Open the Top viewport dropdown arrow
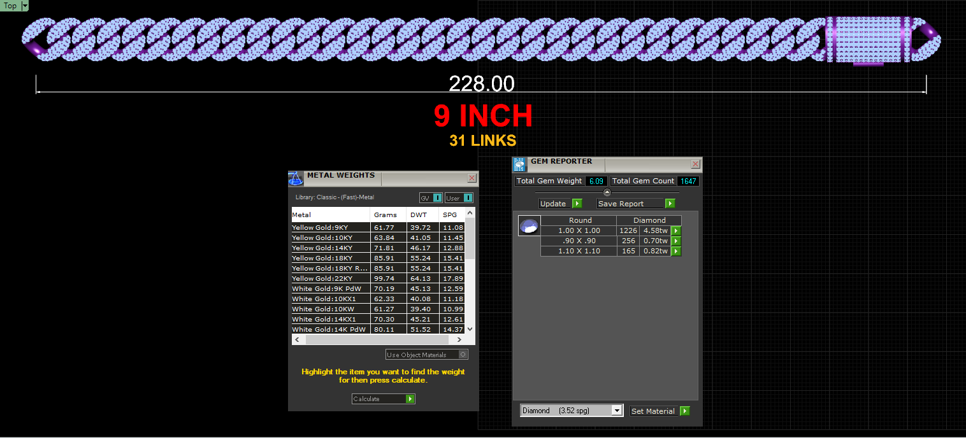 click(25, 6)
